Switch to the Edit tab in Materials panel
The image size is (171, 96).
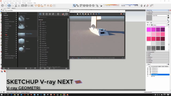pyautogui.click(x=151, y=23)
